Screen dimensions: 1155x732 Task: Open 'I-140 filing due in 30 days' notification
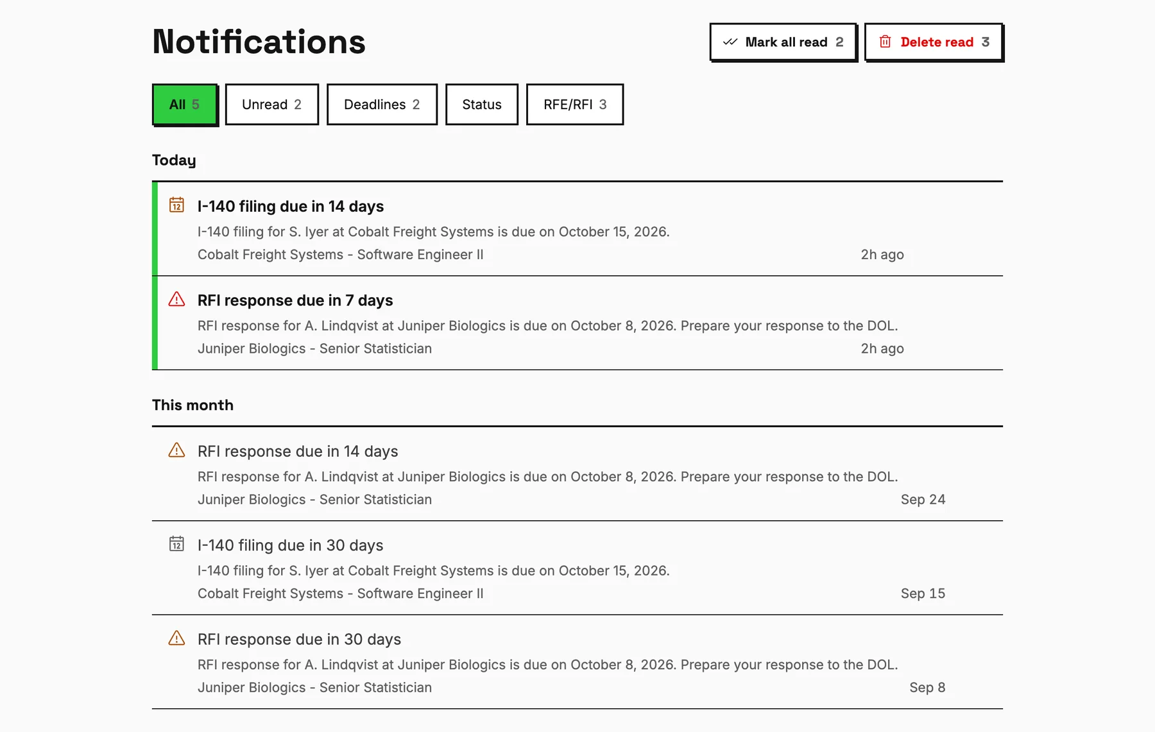coord(577,568)
